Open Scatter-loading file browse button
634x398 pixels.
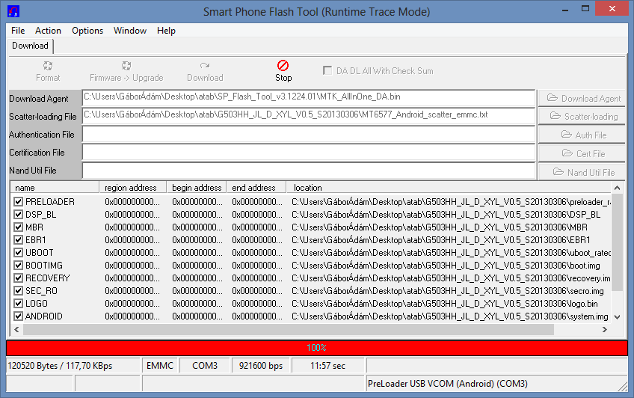[582, 117]
